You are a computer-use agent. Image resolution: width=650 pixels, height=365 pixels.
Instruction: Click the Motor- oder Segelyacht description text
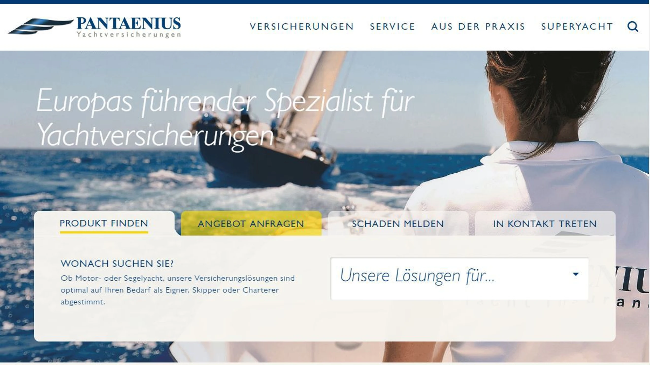click(x=178, y=290)
